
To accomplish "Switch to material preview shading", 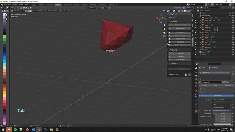I will (187, 11).
